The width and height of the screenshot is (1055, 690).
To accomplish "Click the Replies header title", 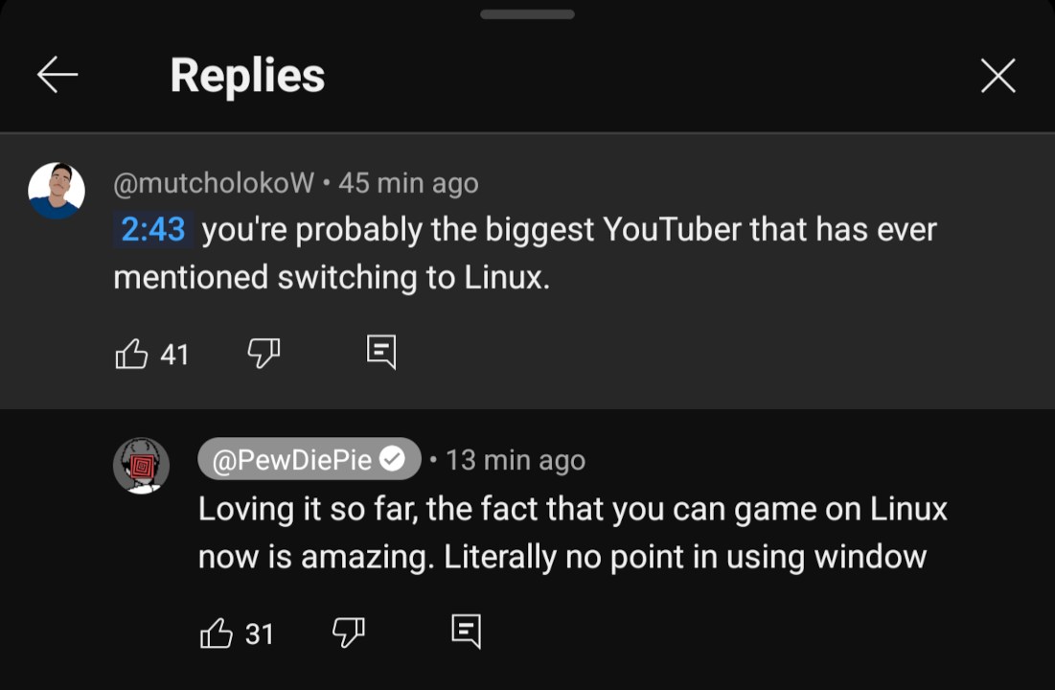I will 247,75.
